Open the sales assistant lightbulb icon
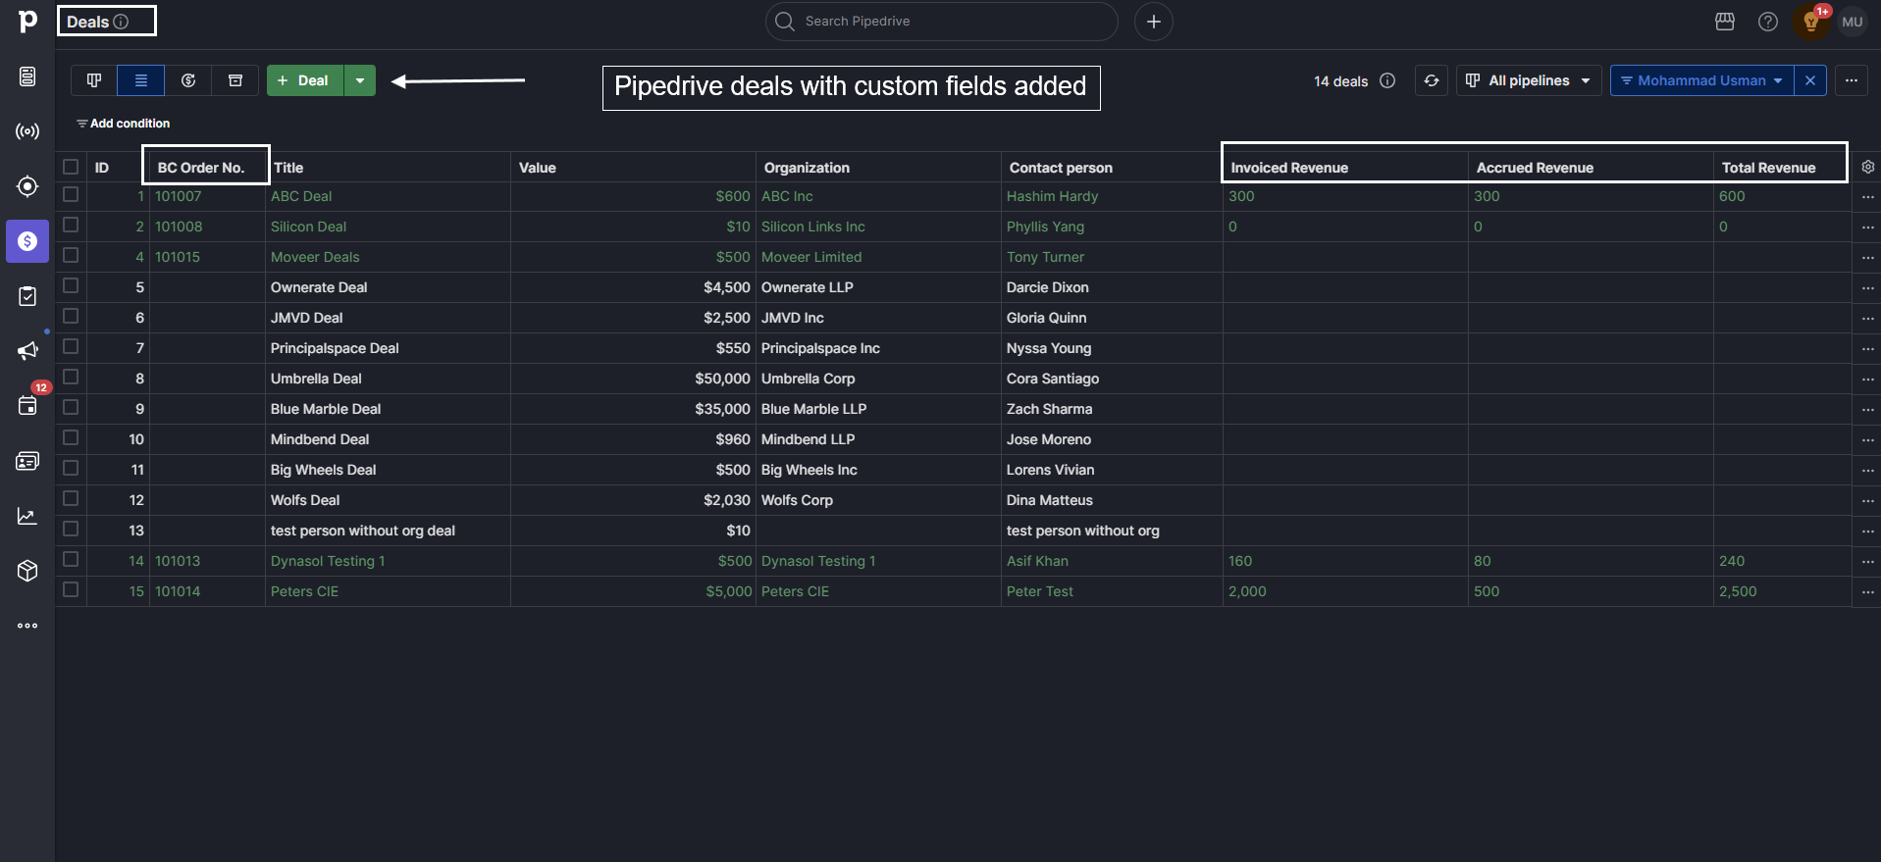The width and height of the screenshot is (1881, 862). tap(1811, 22)
